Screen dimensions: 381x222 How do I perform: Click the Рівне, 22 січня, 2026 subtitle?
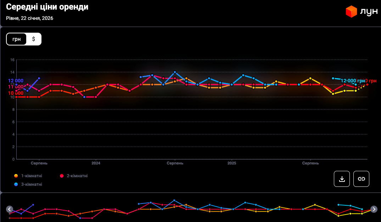[x=29, y=18]
